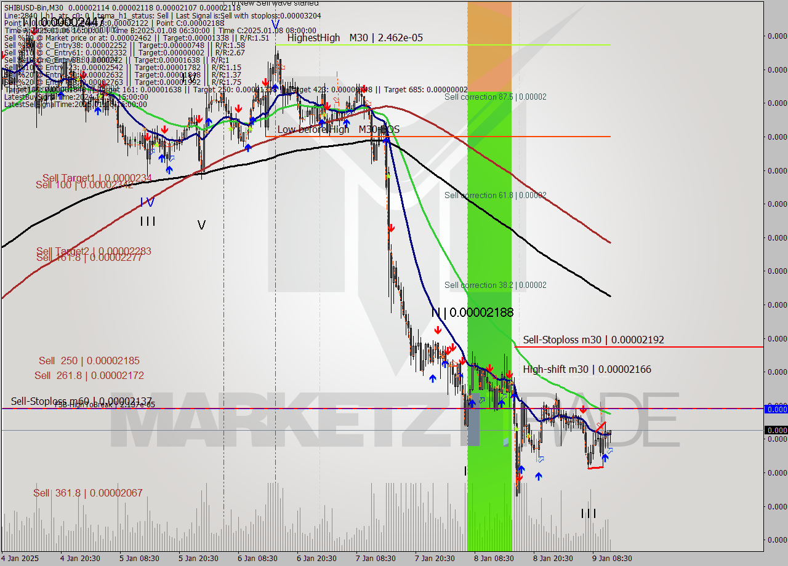
Task: Click the black current price tag on the axis
Action: [x=776, y=430]
